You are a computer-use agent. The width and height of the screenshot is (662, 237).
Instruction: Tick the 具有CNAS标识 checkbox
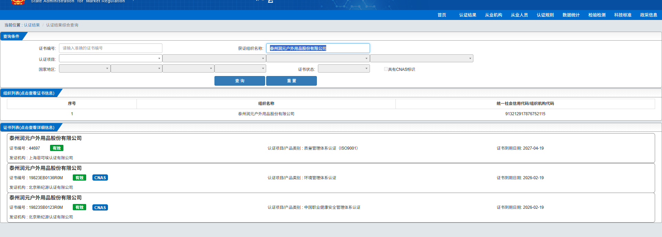386,69
